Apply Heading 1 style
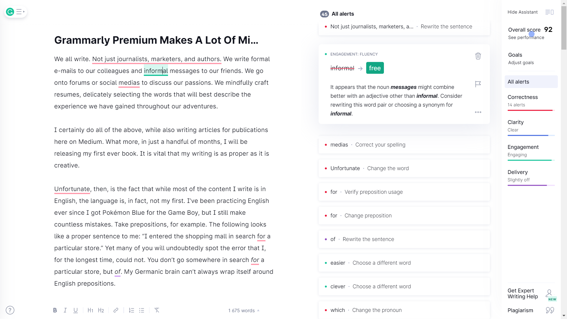567x319 pixels. pos(90,310)
